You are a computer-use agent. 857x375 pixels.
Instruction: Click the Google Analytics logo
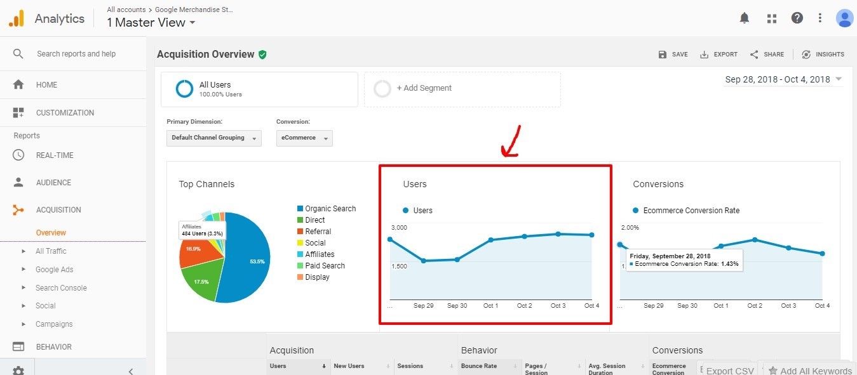(16, 19)
